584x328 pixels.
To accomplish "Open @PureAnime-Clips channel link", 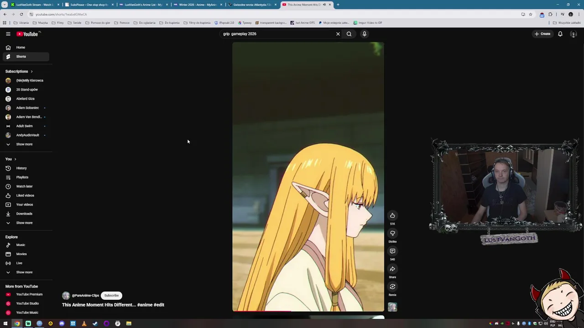I will pyautogui.click(x=85, y=296).
